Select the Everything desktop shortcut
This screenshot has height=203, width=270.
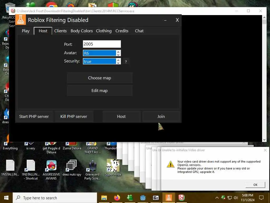(x=10, y=146)
